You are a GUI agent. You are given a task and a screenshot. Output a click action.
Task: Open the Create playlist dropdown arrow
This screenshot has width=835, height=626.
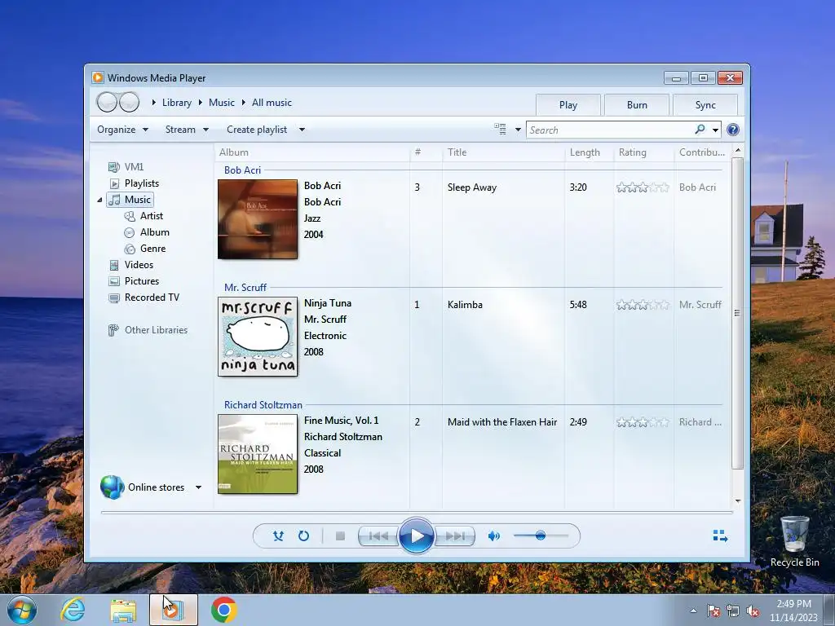(302, 130)
